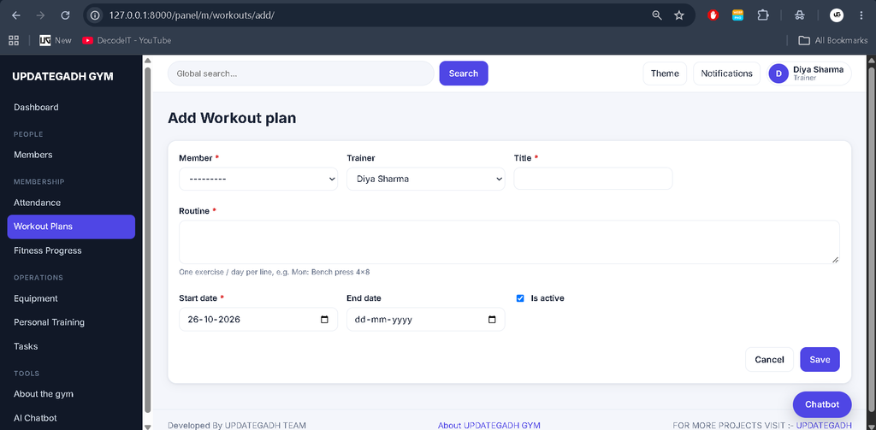
Task: Toggle the Is active checkbox
Action: coord(520,298)
